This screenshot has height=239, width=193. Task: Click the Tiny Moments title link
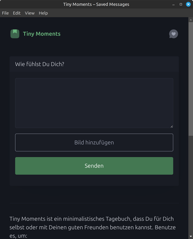42,34
